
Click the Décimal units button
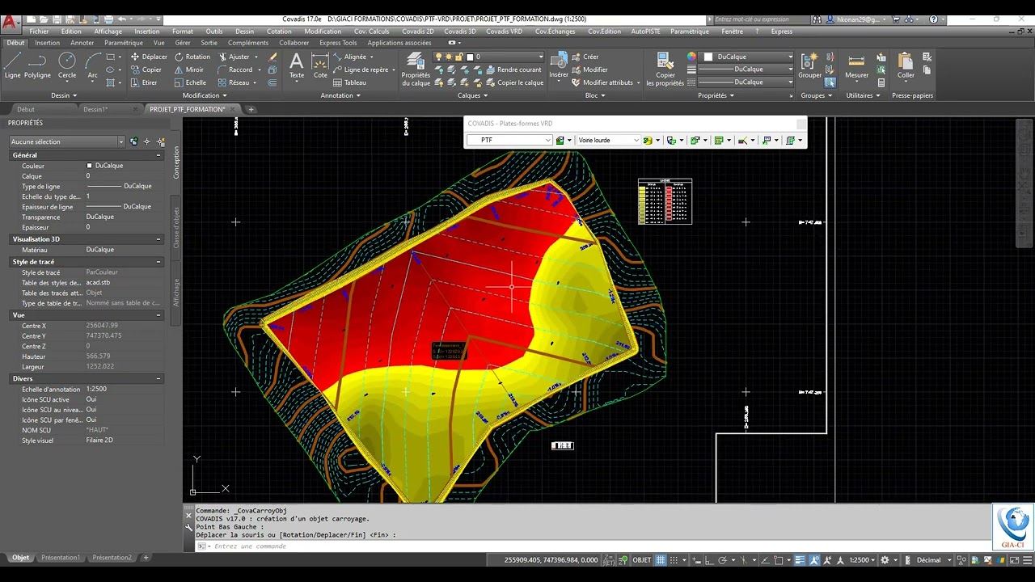[928, 559]
